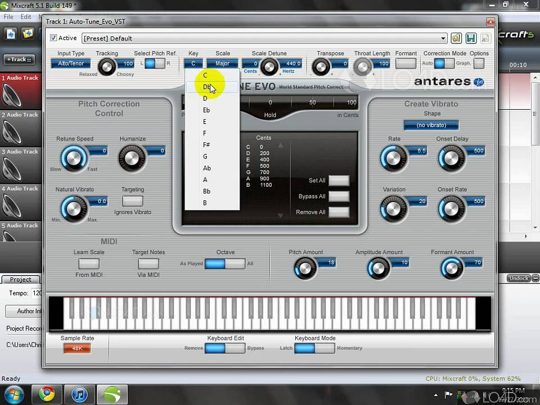Image resolution: width=540 pixels, height=405 pixels.
Task: Click the save preset disk icon
Action: [471, 38]
